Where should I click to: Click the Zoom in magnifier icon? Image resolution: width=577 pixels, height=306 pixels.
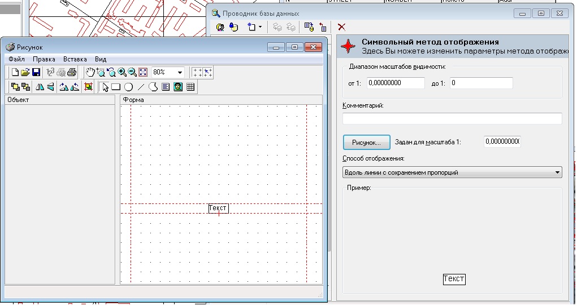click(x=122, y=72)
